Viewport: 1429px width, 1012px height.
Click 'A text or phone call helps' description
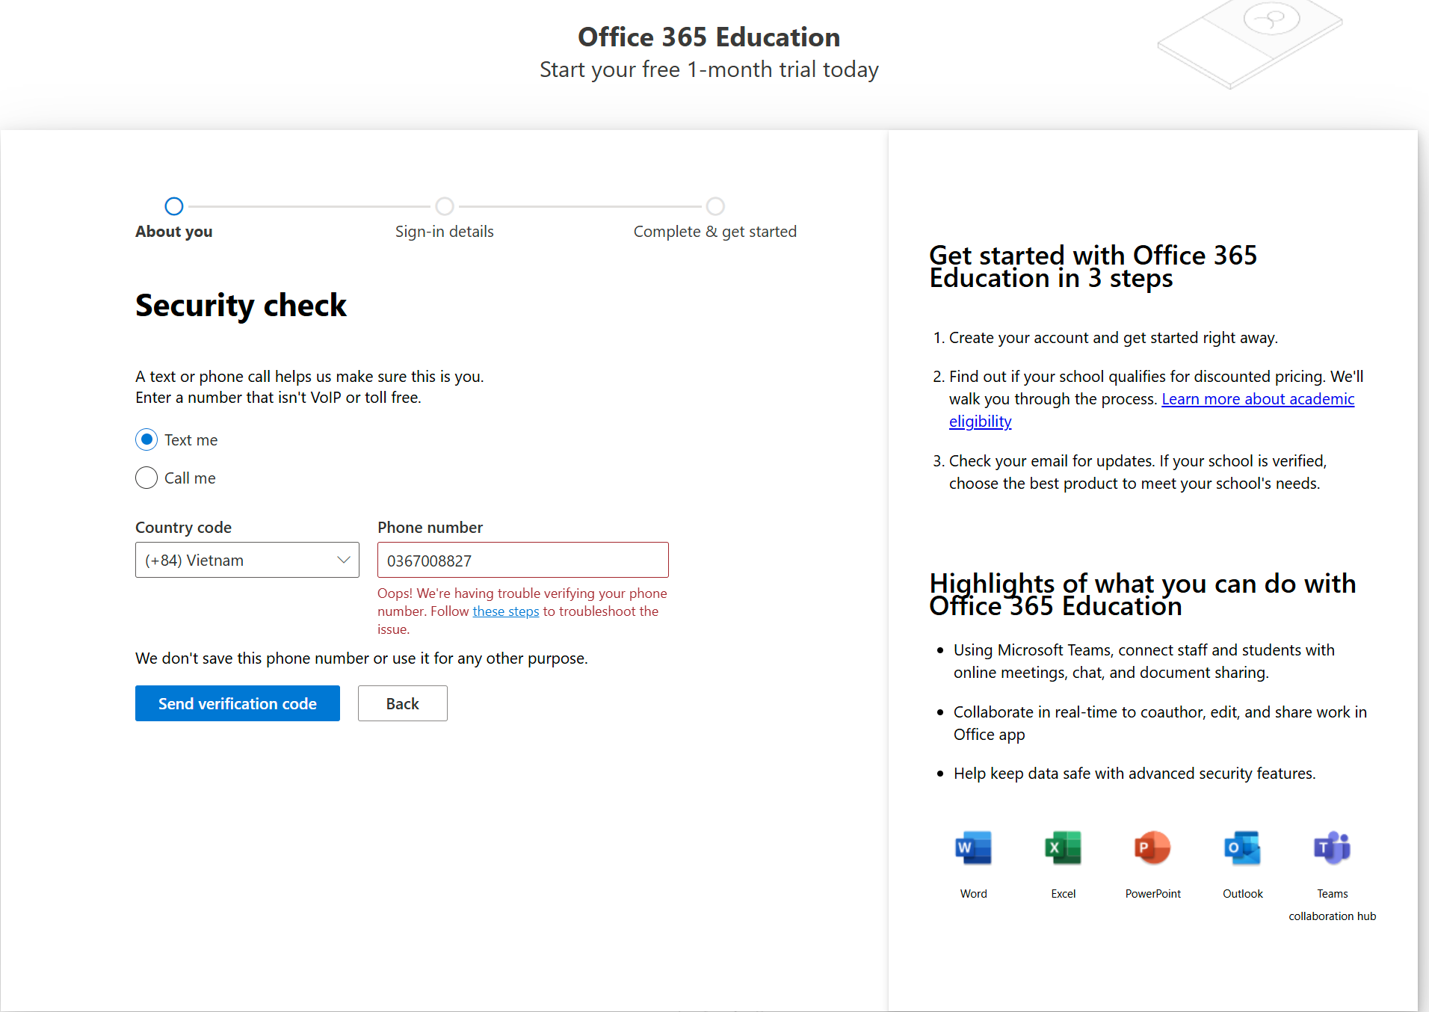(309, 387)
